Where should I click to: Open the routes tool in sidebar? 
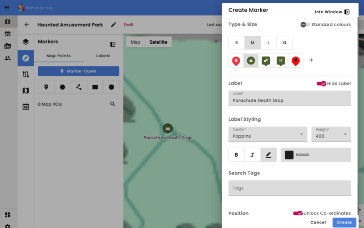(26, 74)
